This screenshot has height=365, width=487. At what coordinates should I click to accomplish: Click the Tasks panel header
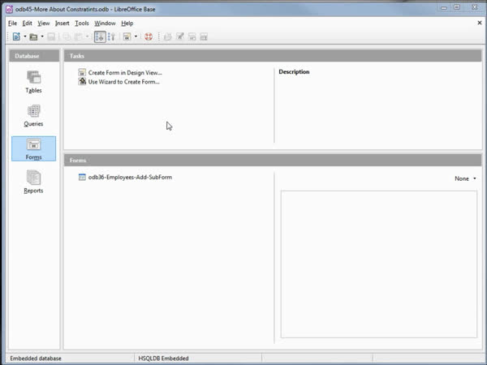coord(273,56)
